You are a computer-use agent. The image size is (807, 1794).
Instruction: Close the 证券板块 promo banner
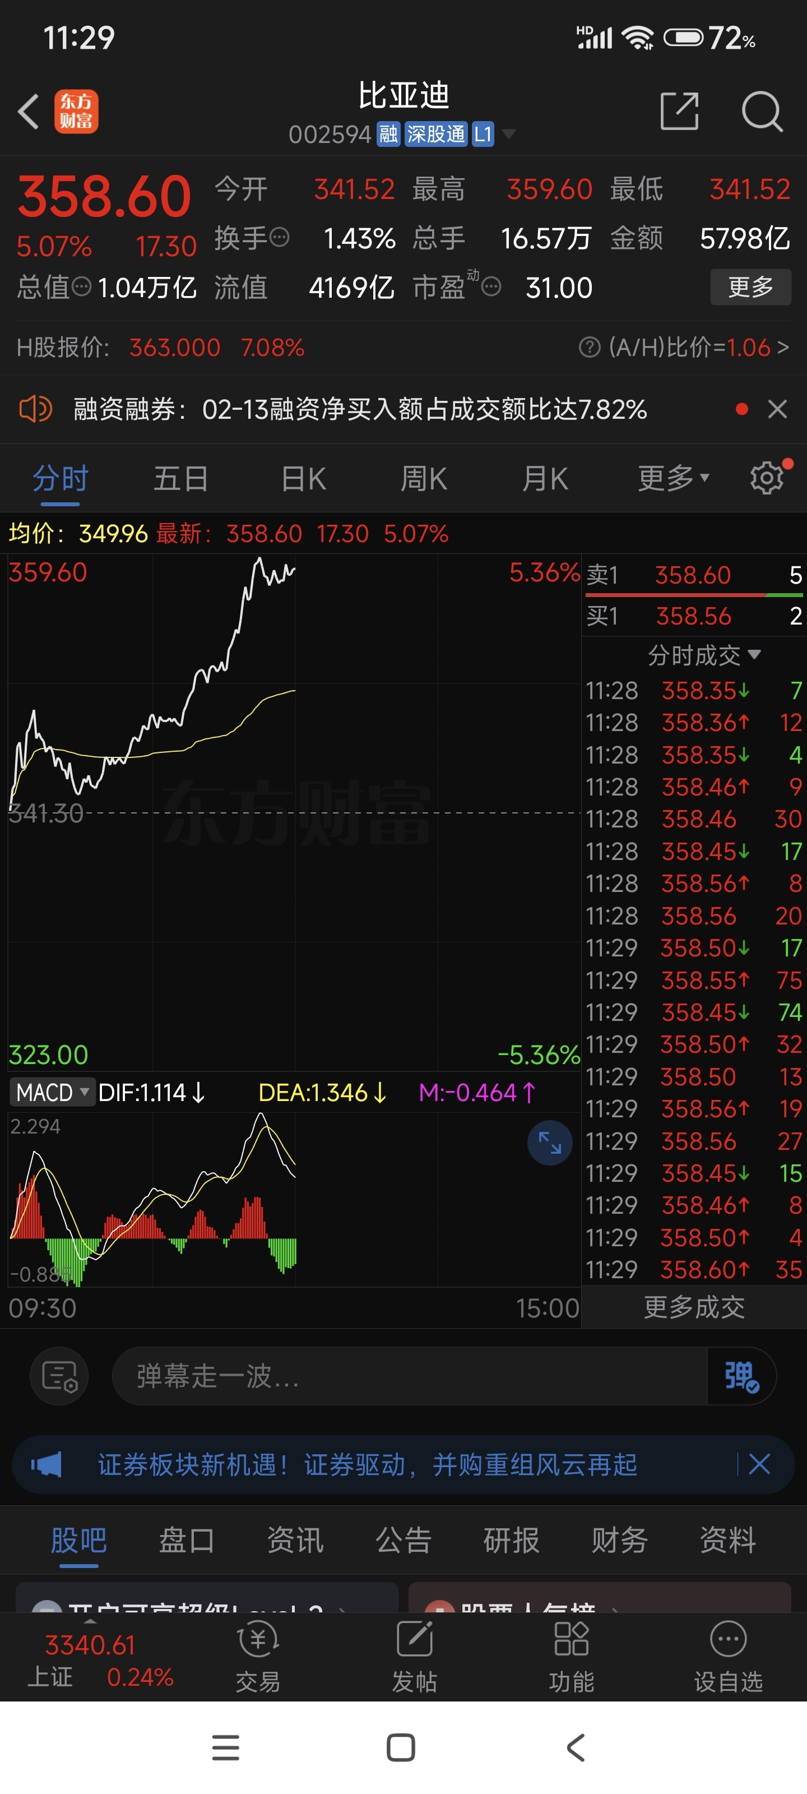(759, 1464)
